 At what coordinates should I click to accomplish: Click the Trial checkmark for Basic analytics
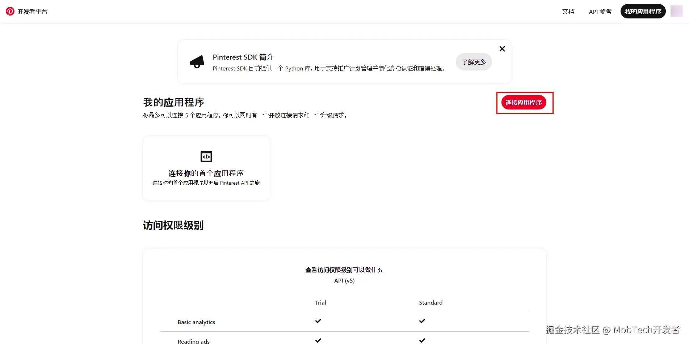(x=318, y=321)
